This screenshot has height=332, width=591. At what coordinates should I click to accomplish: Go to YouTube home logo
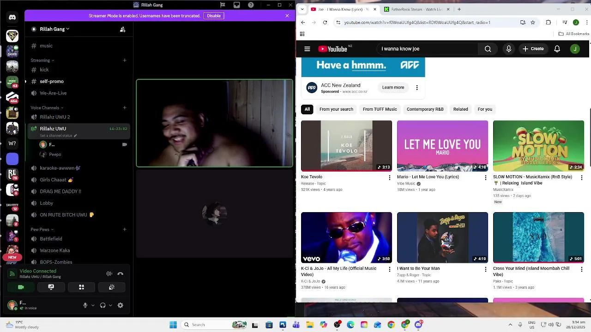pyautogui.click(x=333, y=49)
